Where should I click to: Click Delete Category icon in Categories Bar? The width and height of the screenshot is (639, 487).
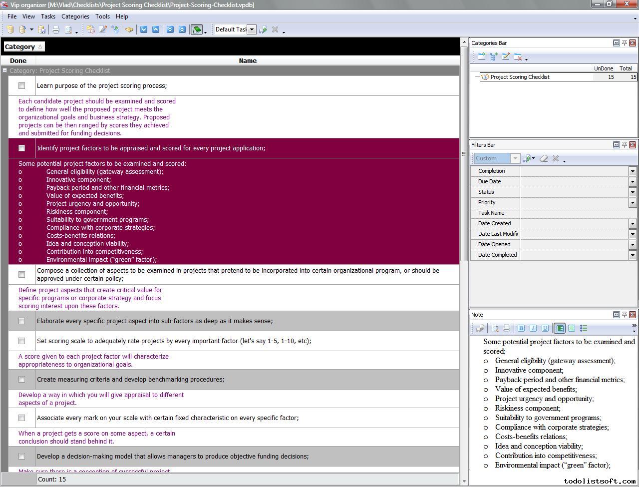click(x=518, y=57)
